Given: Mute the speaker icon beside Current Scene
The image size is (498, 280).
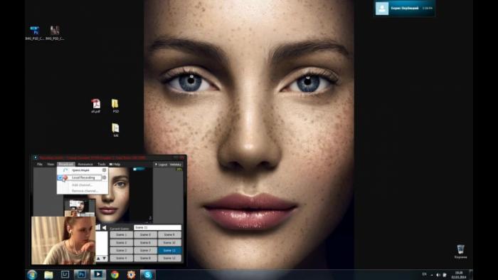Looking at the screenshot, I should click(x=104, y=227).
